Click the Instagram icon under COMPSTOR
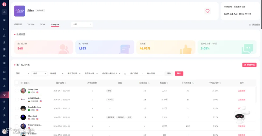Image resolution: width=262 pixels, height=136 pixels. coord(40,101)
